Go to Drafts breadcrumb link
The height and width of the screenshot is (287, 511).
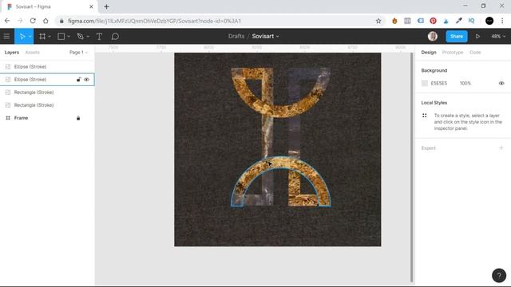236,37
